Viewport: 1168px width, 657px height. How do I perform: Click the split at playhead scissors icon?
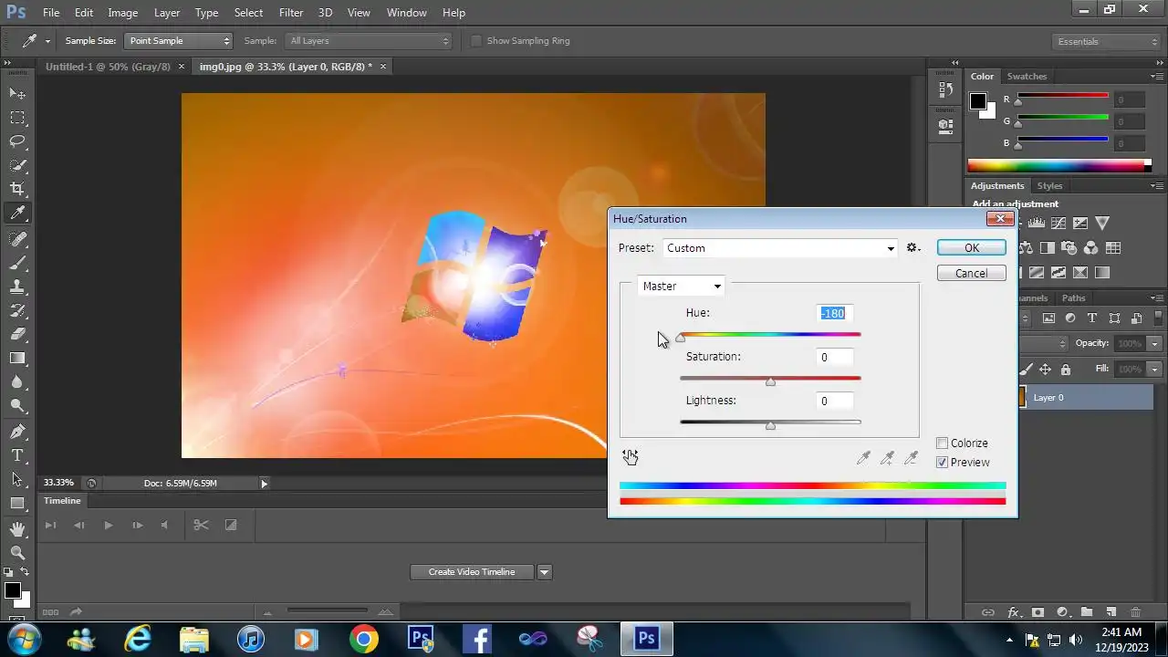click(x=201, y=525)
